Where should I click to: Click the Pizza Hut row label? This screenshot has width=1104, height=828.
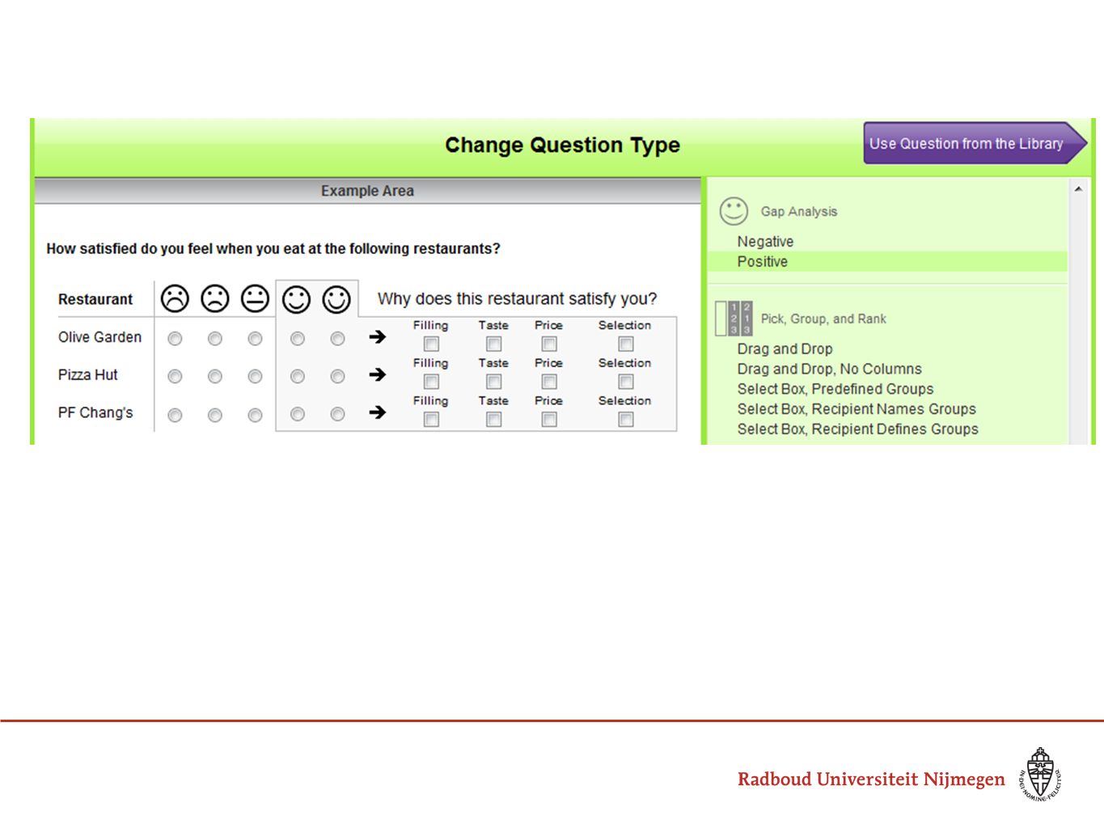tap(87, 375)
